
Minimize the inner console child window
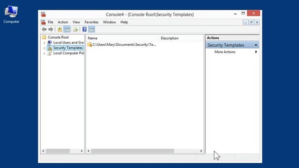pos(246,22)
